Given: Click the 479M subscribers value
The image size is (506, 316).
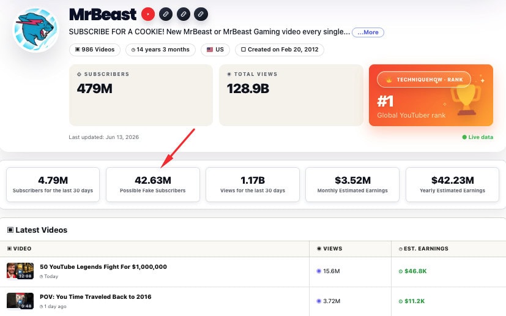Looking at the screenshot, I should (95, 89).
